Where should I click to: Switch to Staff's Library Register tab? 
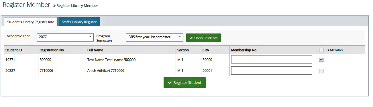click(79, 22)
